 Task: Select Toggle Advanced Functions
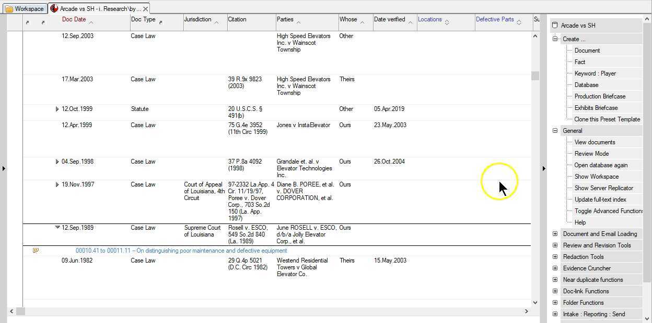(608, 211)
